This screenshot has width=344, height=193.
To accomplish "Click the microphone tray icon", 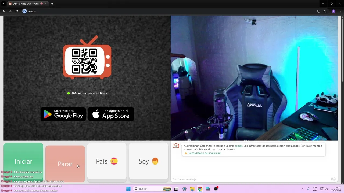I will pos(308,189).
